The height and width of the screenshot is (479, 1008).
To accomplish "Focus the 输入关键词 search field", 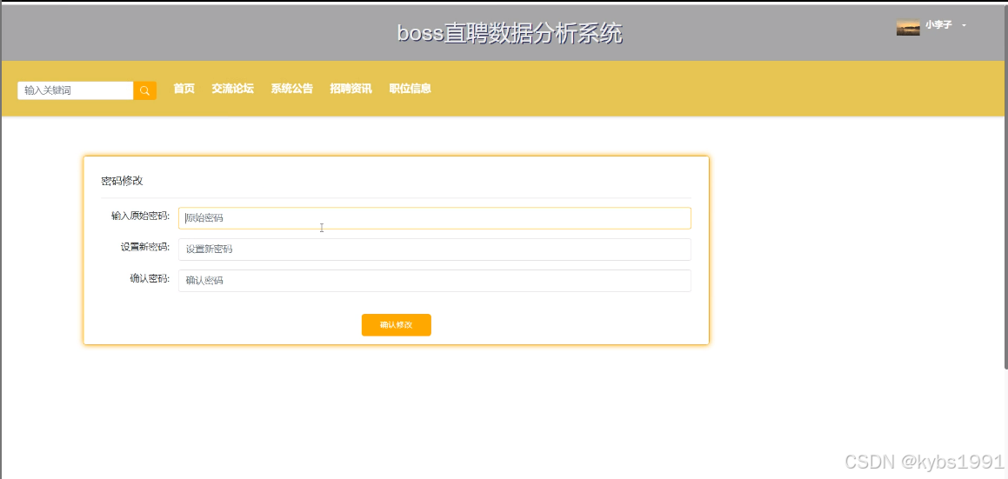I will click(76, 90).
